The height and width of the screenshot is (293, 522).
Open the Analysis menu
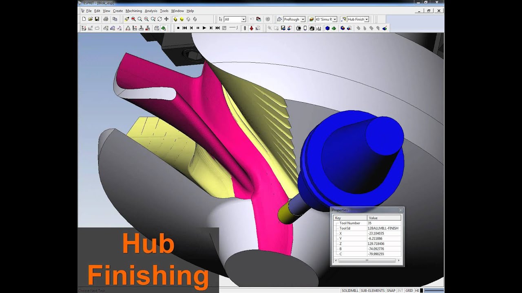151,11
